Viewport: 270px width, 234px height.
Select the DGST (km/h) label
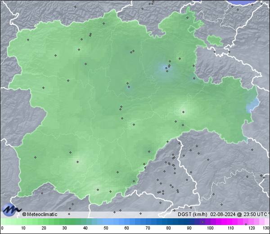tap(192, 214)
